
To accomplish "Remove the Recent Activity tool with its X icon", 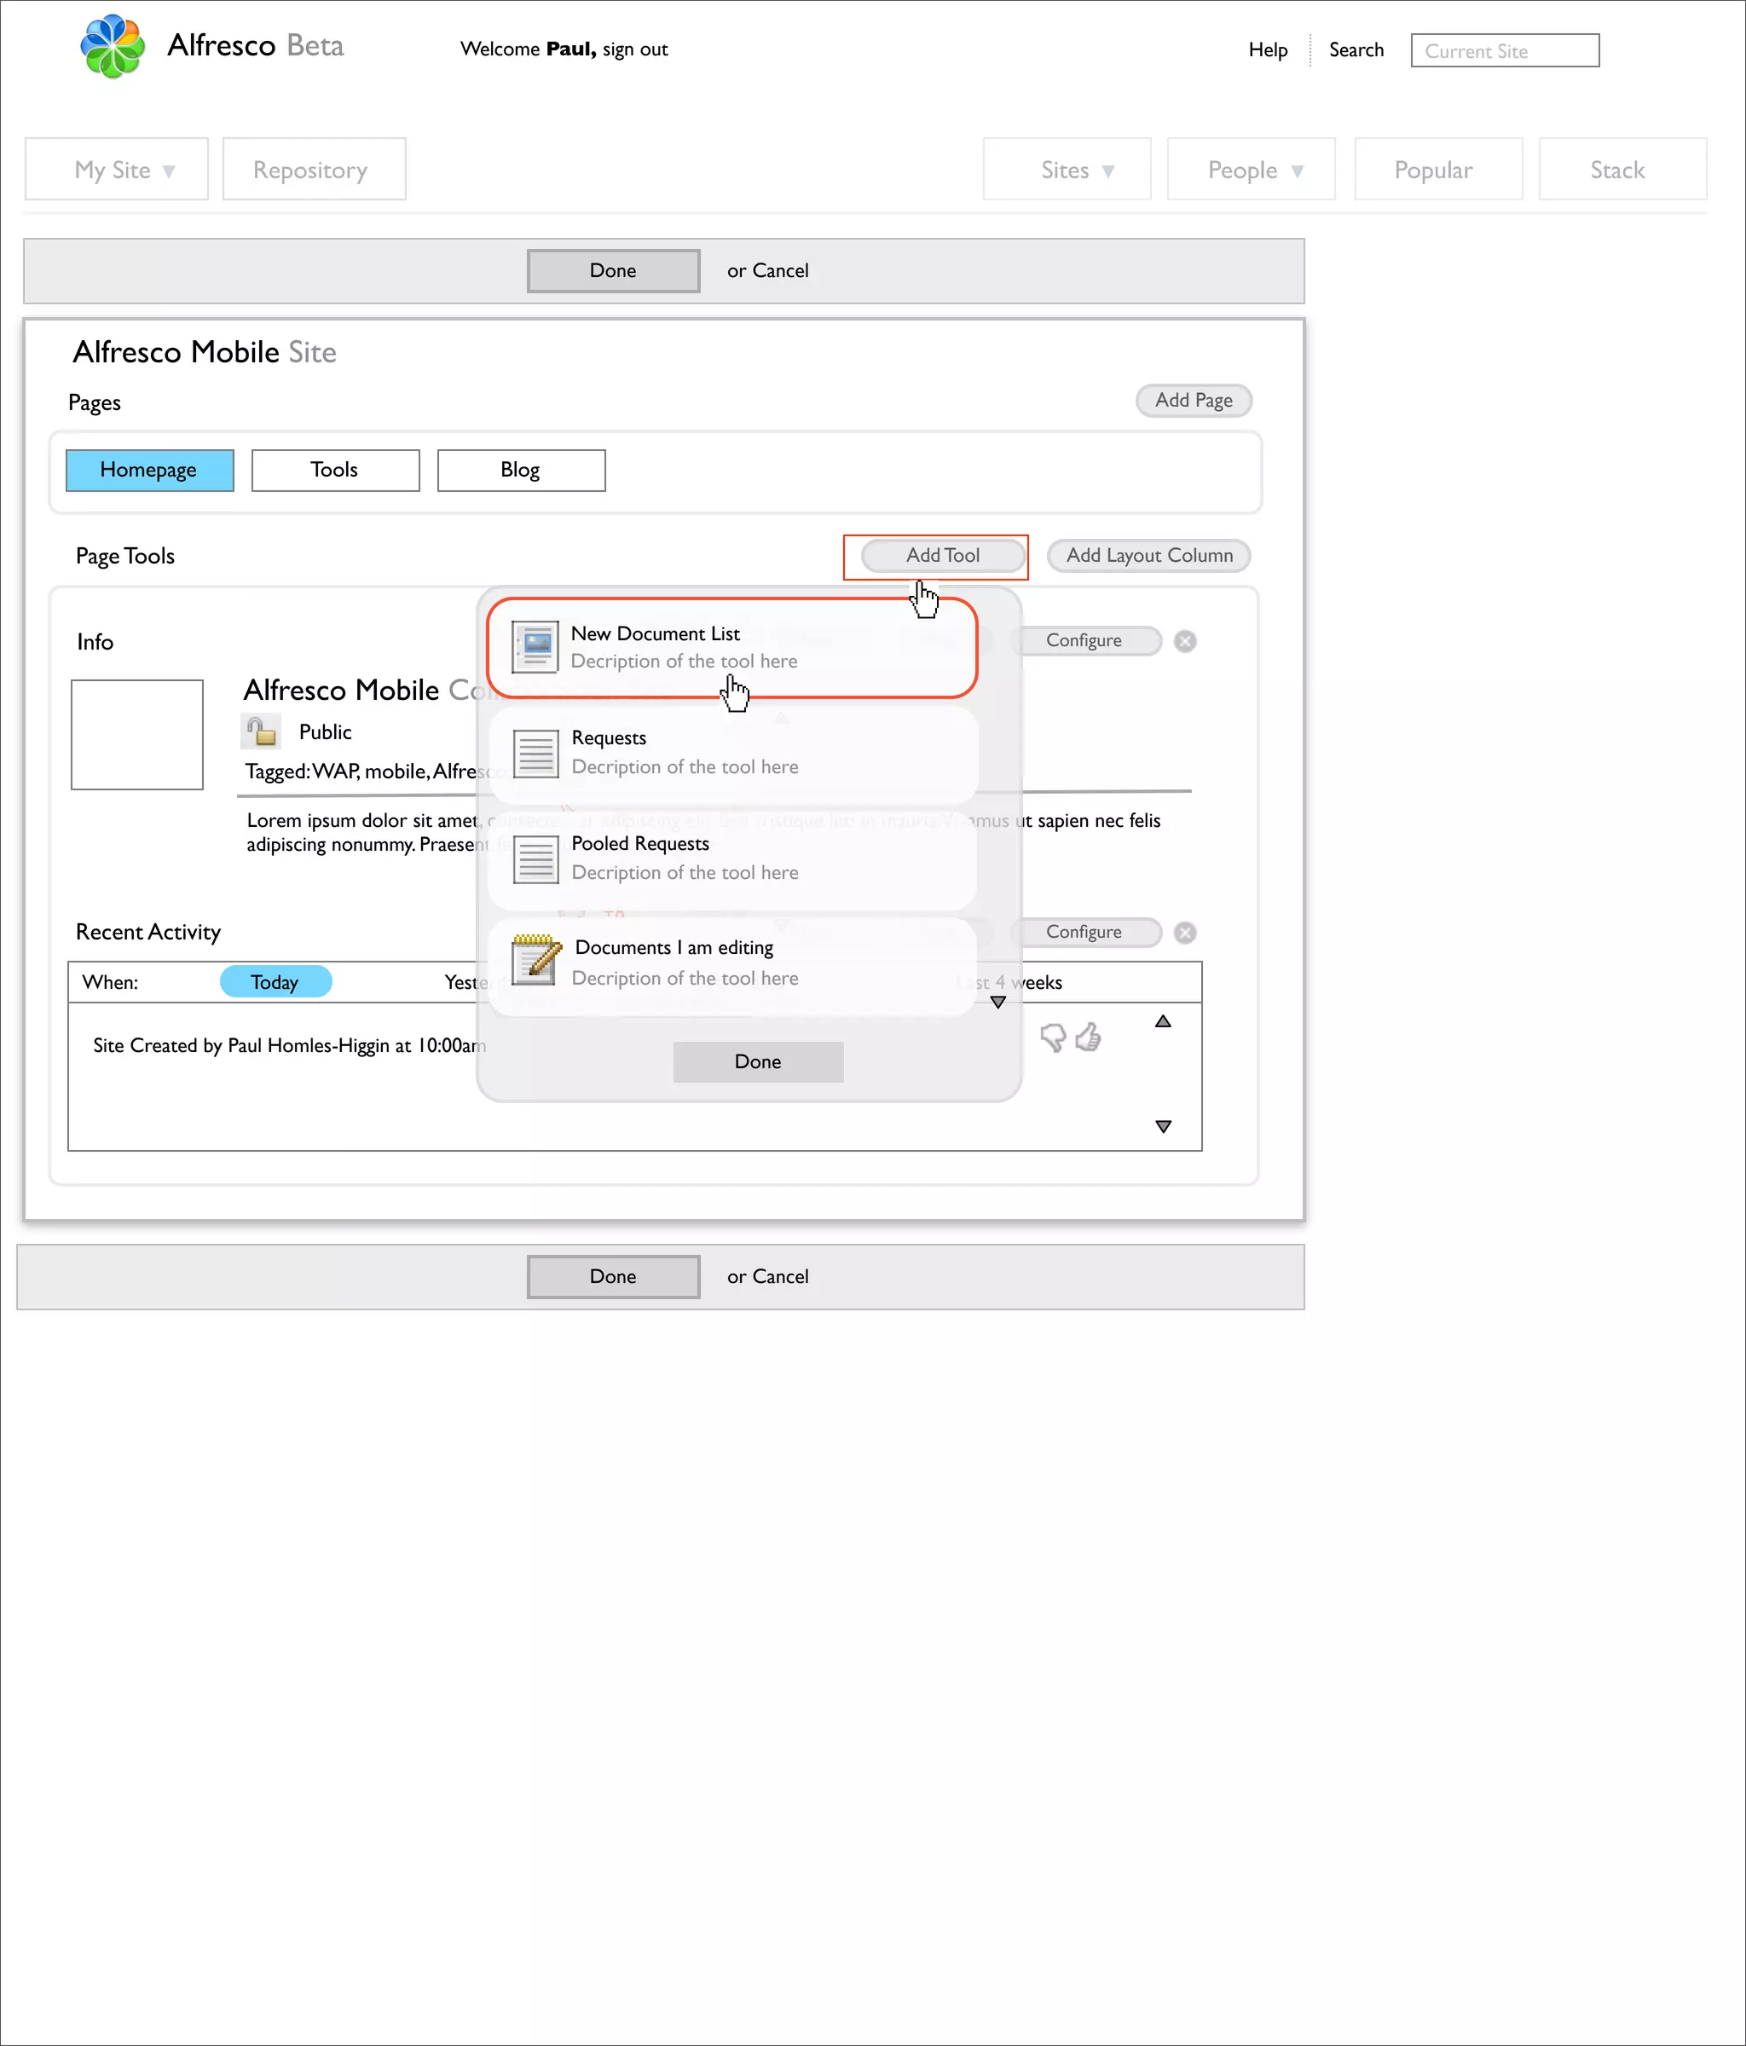I will (1185, 932).
